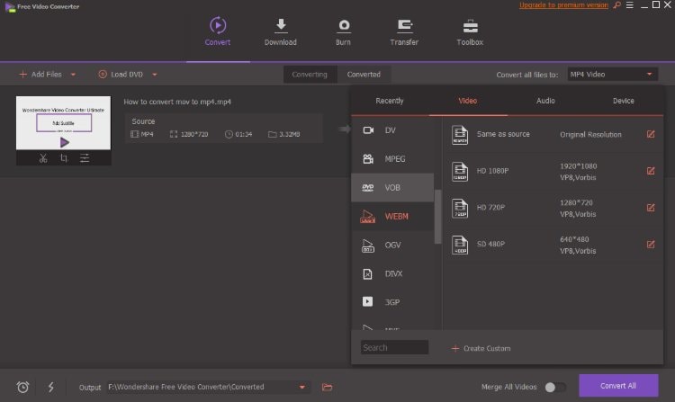Click the 3.32MB source size

click(x=289, y=134)
